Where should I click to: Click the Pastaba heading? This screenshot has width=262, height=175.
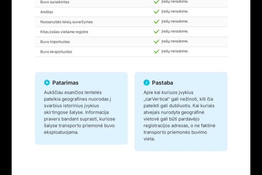[162, 83]
